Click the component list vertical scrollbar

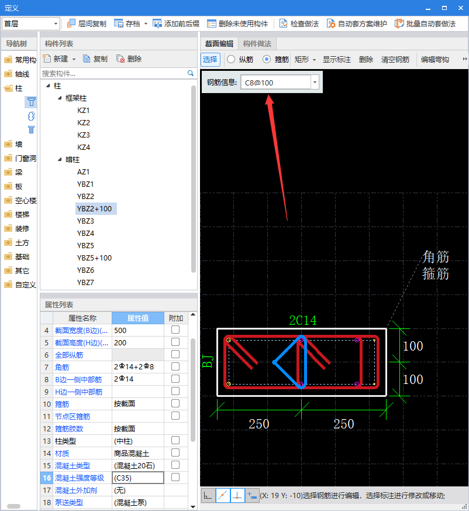point(194,179)
